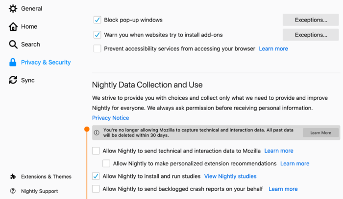This screenshot has height=199, width=343.
Task: Click the info icon in notification banner
Action: pos(97,133)
